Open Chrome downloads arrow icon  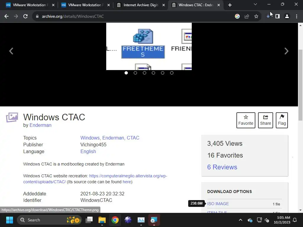tap(268, 17)
